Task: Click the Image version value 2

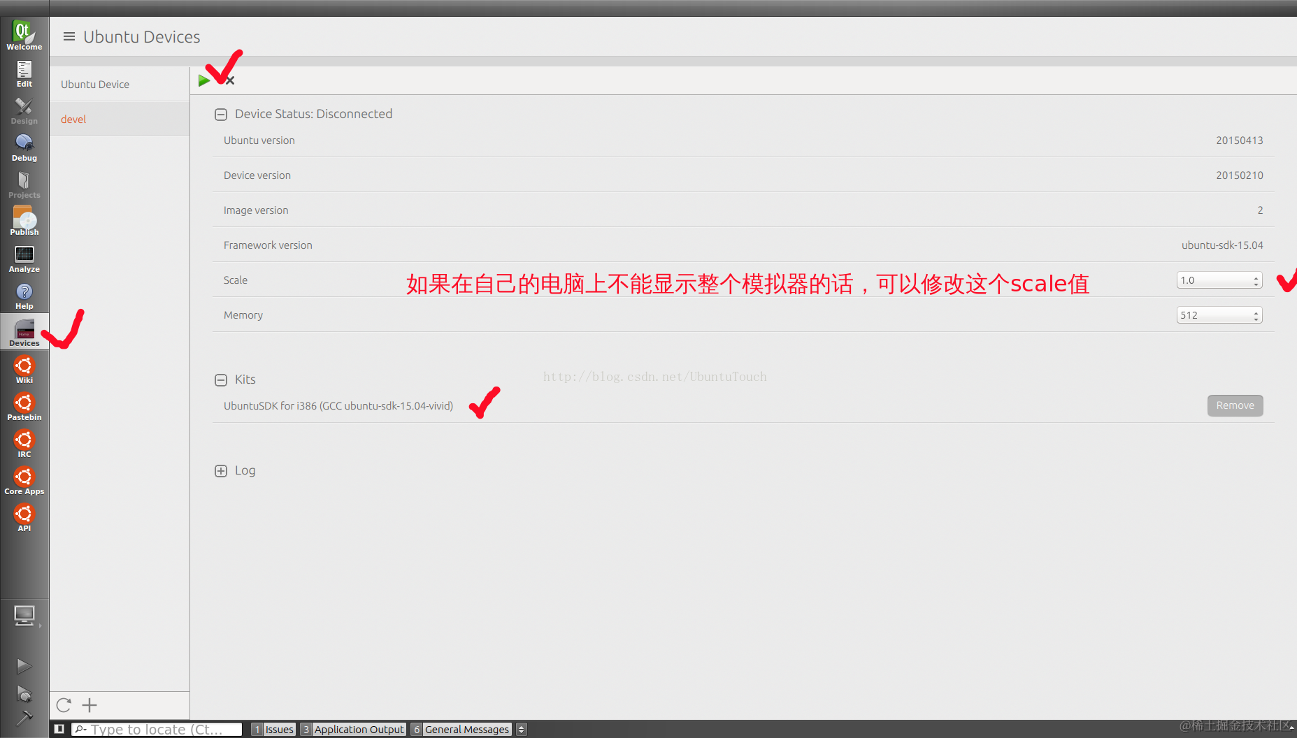Action: point(1260,210)
